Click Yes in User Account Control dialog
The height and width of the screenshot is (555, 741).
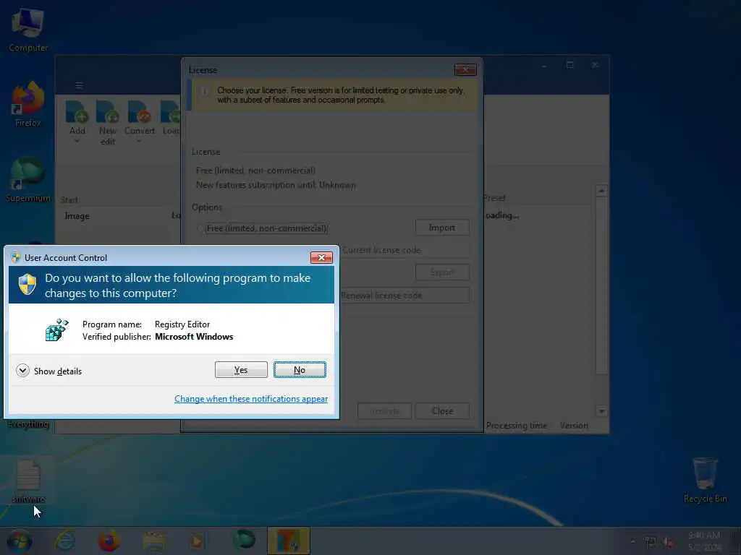(x=241, y=369)
